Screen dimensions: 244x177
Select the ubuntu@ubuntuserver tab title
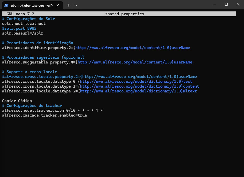(x=33, y=5)
